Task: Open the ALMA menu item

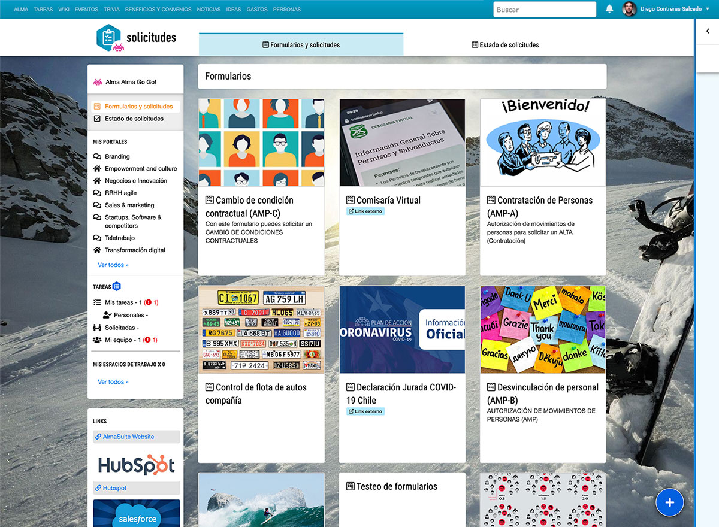Action: coord(21,10)
